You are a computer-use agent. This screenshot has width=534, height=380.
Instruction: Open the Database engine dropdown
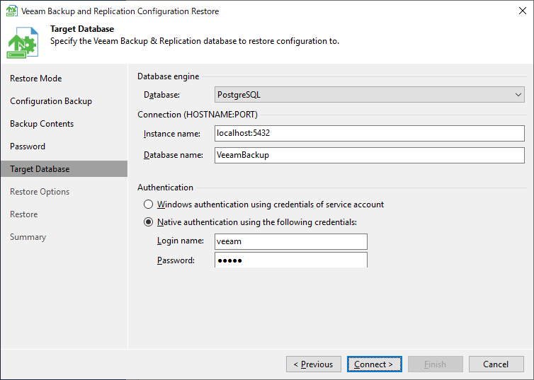[x=369, y=95]
